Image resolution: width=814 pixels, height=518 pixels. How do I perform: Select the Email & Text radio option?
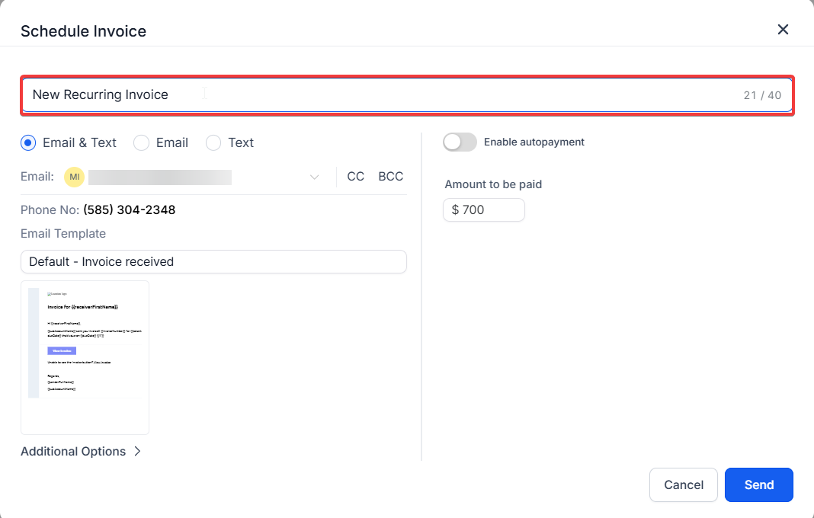pyautogui.click(x=28, y=142)
